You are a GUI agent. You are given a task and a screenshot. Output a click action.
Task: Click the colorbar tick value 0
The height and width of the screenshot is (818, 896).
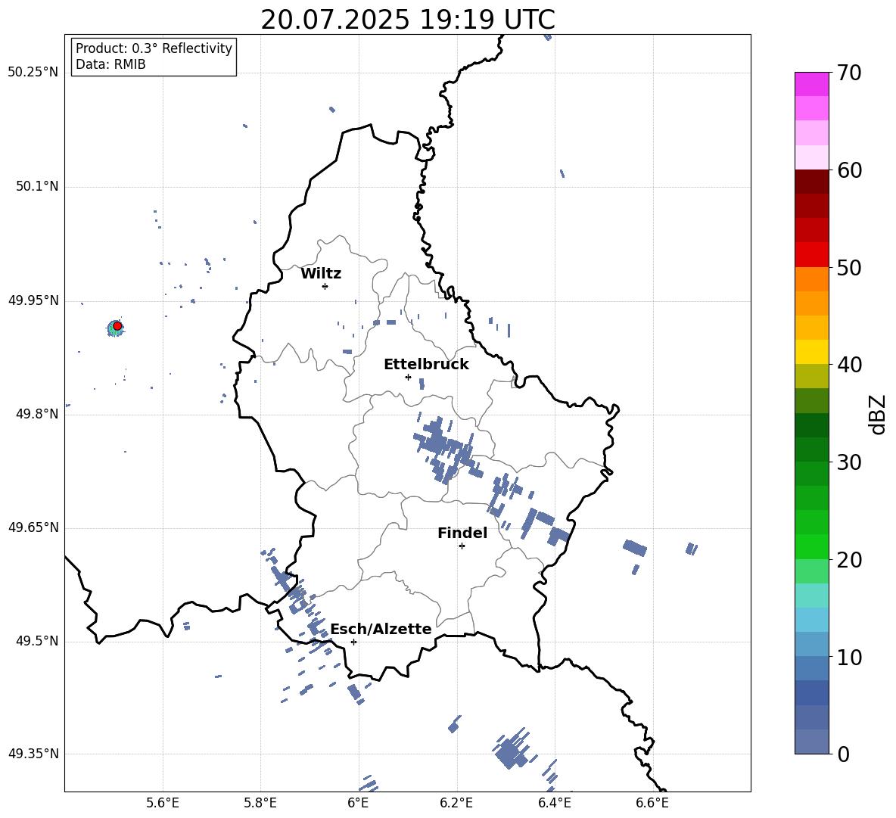tap(843, 754)
